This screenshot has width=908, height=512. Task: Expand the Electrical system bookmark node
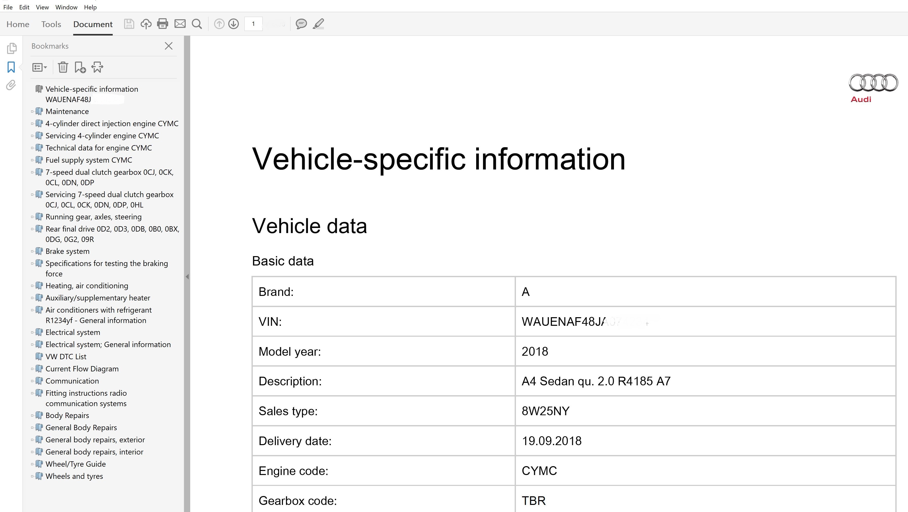tap(32, 333)
